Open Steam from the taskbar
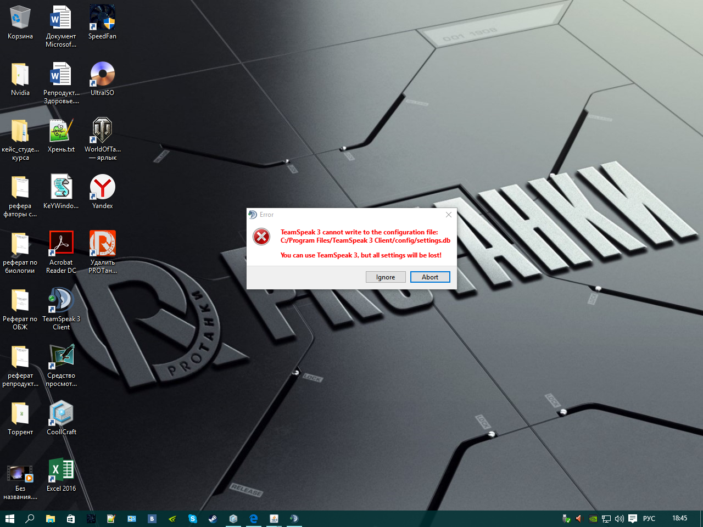The height and width of the screenshot is (527, 703). 213,519
